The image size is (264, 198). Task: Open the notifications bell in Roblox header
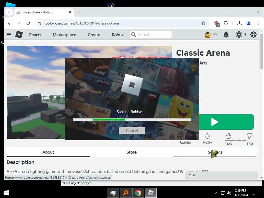click(226, 35)
